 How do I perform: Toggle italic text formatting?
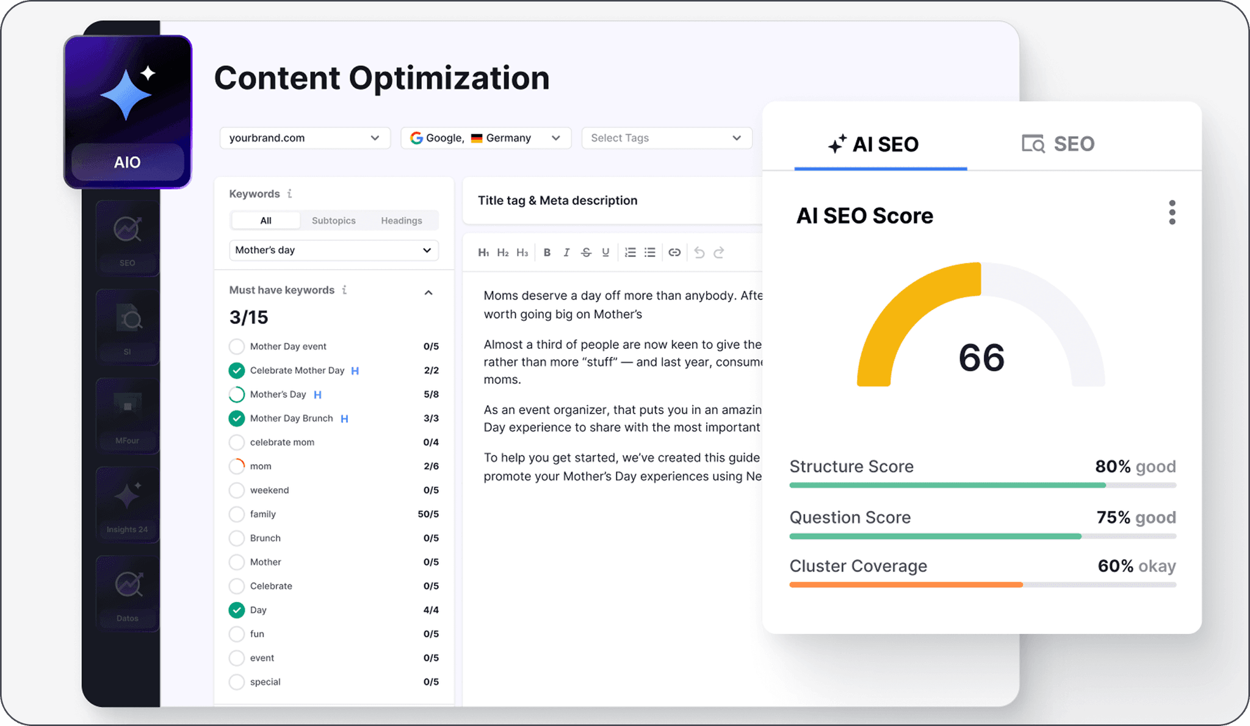[566, 253]
